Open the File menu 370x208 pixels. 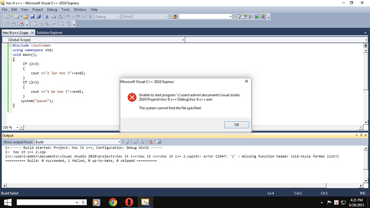[4, 10]
